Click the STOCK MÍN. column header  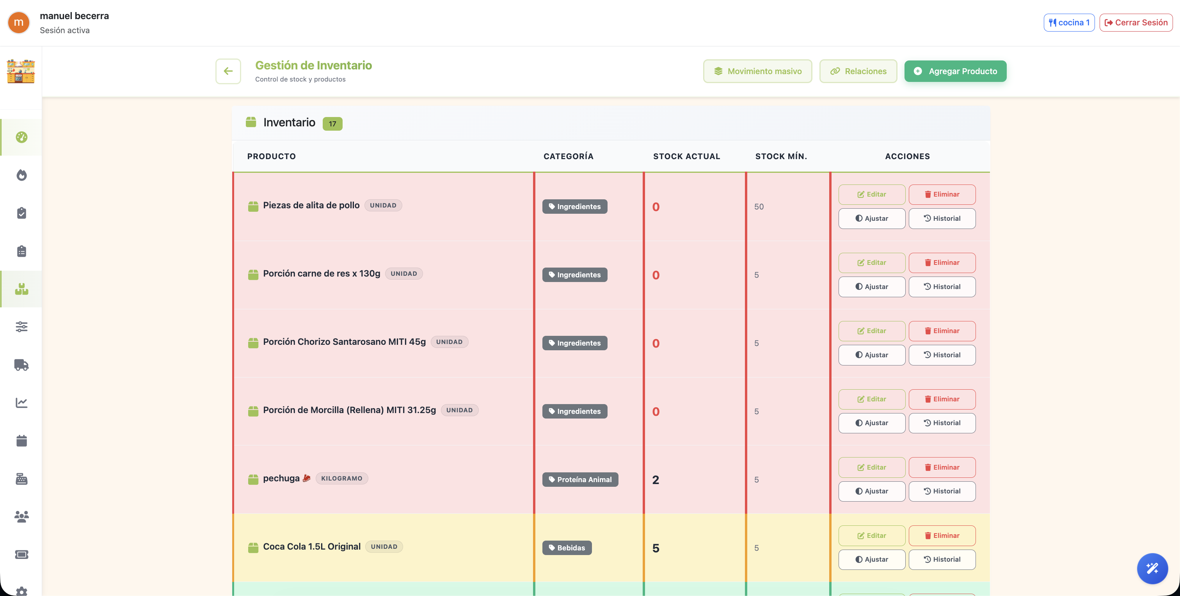tap(781, 156)
